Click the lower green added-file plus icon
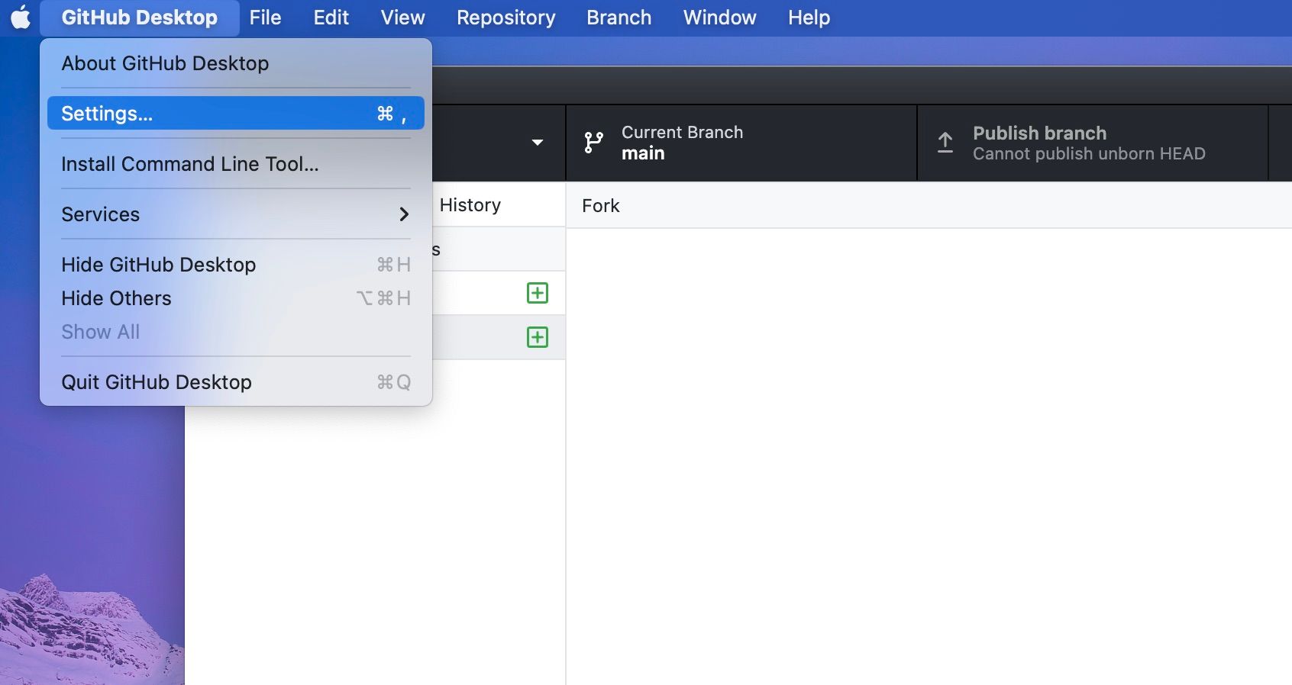Viewport: 1292px width, 685px height. point(538,337)
